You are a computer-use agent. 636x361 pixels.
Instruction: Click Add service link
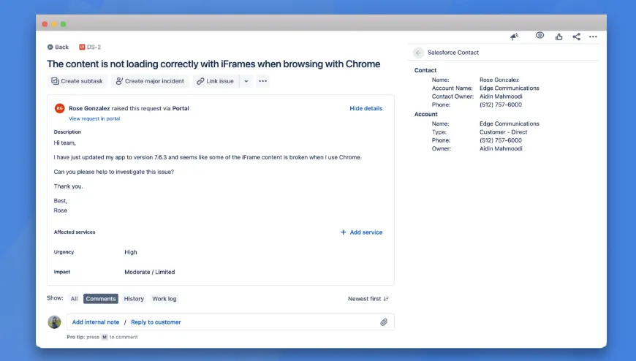361,232
